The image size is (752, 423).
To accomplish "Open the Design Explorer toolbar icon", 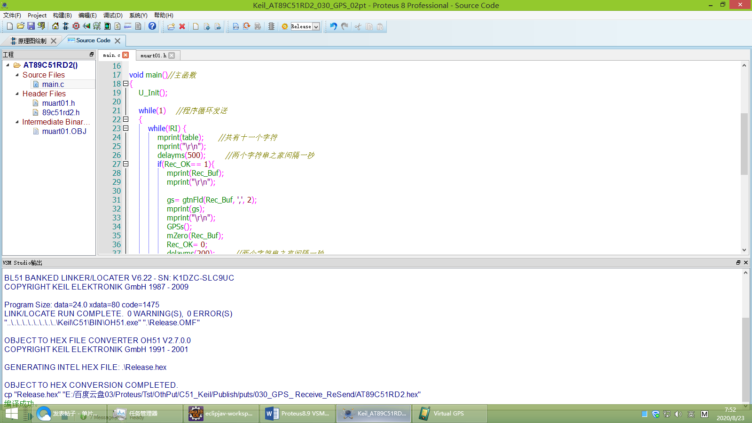I will coord(107,26).
